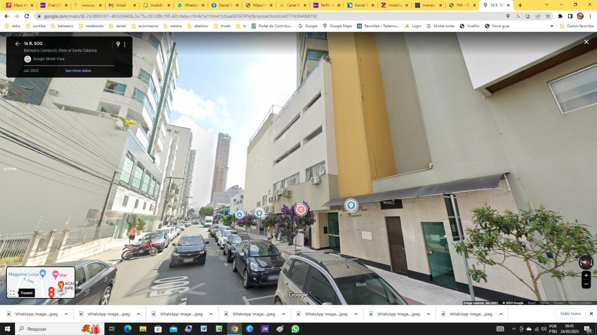Open File Explorer from the taskbar
The height and width of the screenshot is (335, 597).
[x=143, y=329]
